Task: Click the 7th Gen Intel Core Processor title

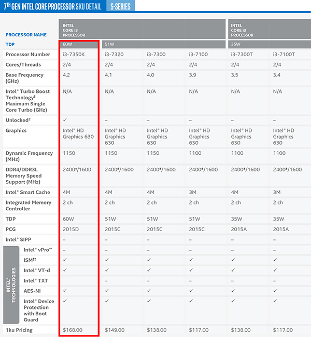Action: pyautogui.click(x=53, y=6)
